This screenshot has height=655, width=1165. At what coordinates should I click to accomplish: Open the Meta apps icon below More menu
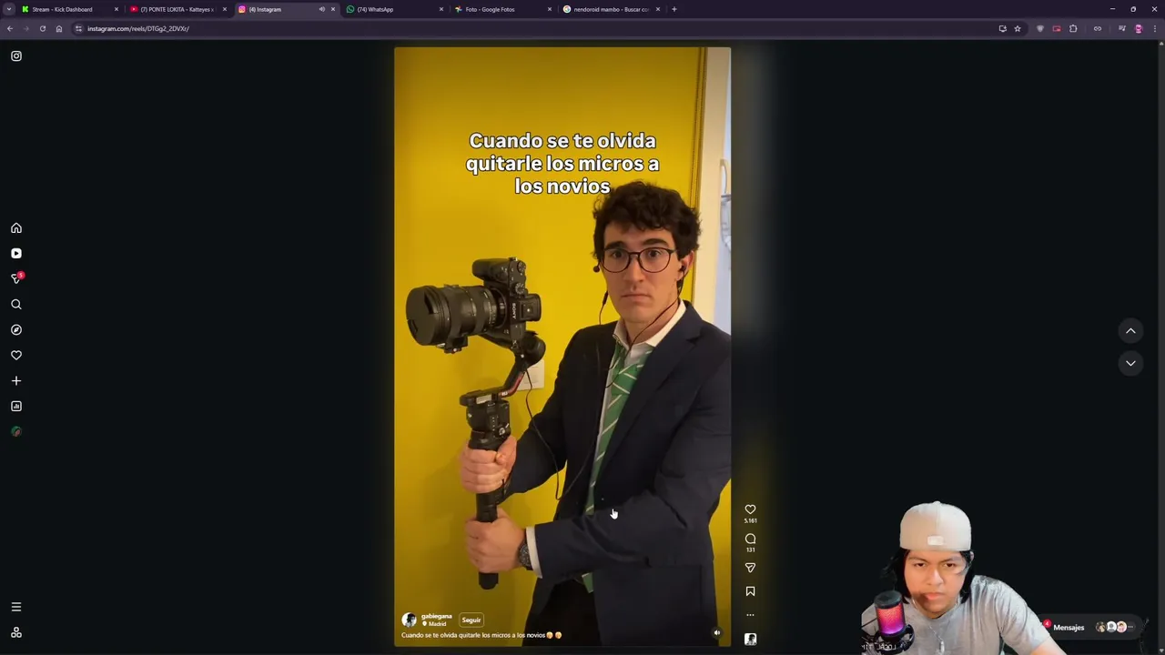(16, 632)
